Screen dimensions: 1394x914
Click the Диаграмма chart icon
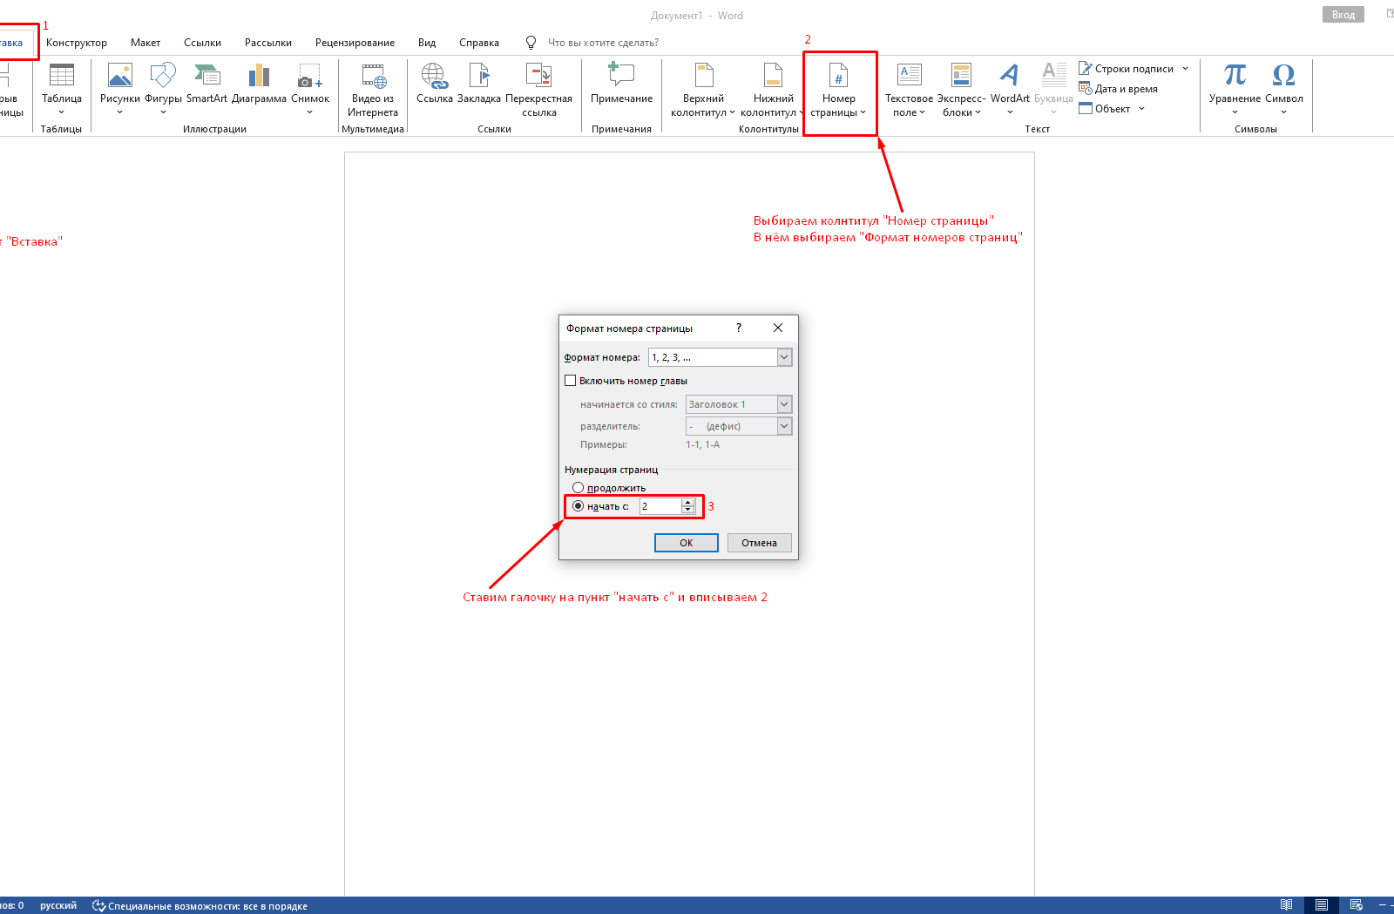(259, 77)
